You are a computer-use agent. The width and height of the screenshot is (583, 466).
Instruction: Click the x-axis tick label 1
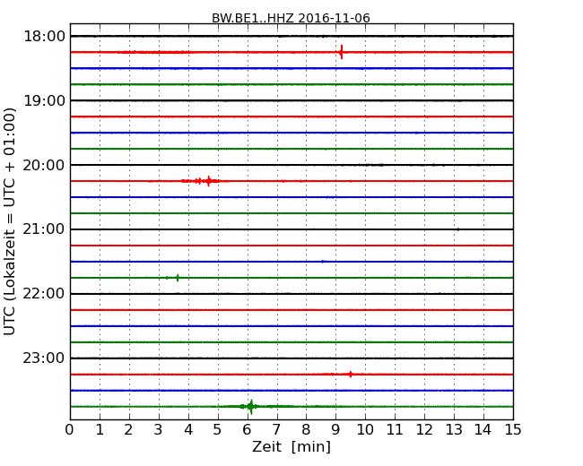[x=100, y=430]
